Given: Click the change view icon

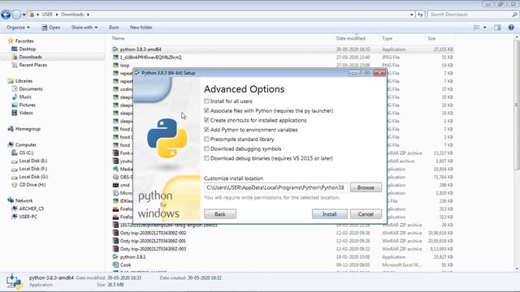Looking at the screenshot, I should [x=477, y=28].
